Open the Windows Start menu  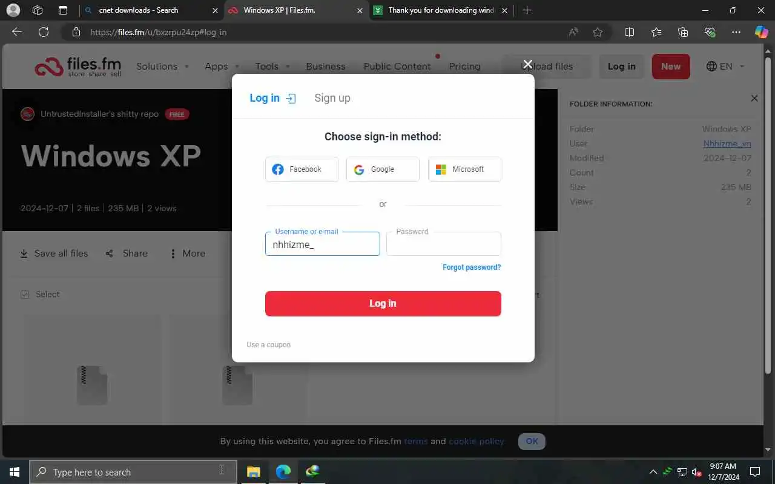(x=15, y=472)
